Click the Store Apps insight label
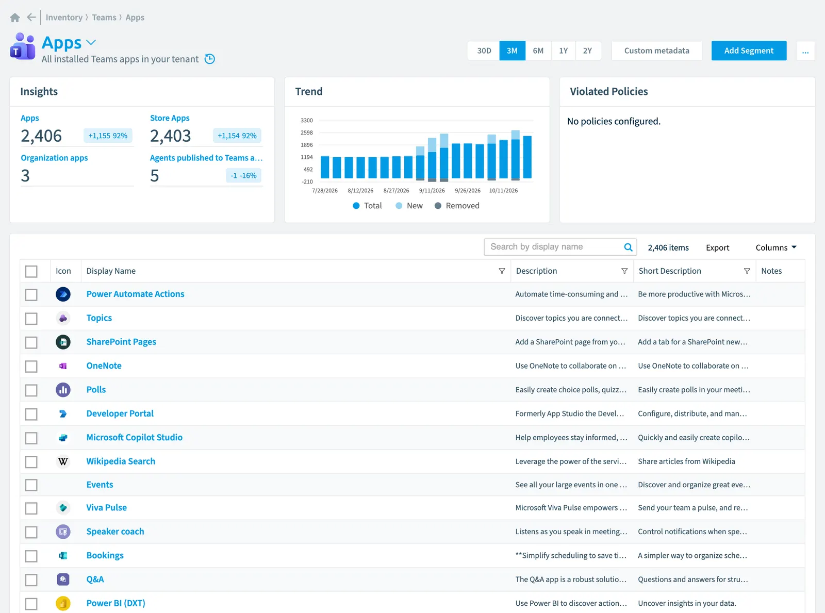This screenshot has height=613, width=825. 170,118
